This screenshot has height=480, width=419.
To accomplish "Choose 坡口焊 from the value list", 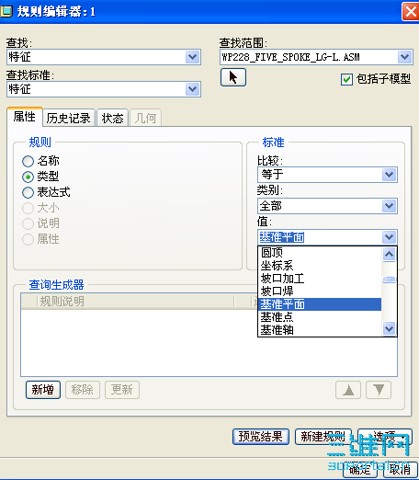I will point(320,291).
